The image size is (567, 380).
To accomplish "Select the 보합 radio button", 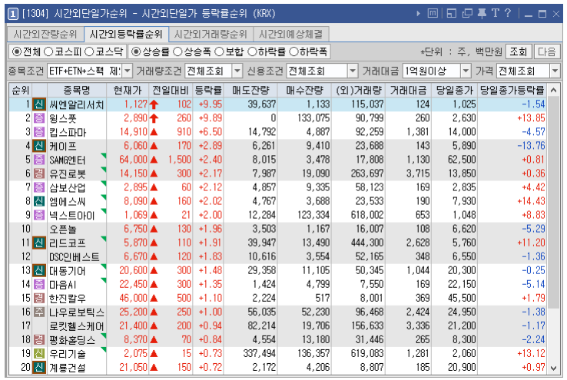I will (220, 51).
